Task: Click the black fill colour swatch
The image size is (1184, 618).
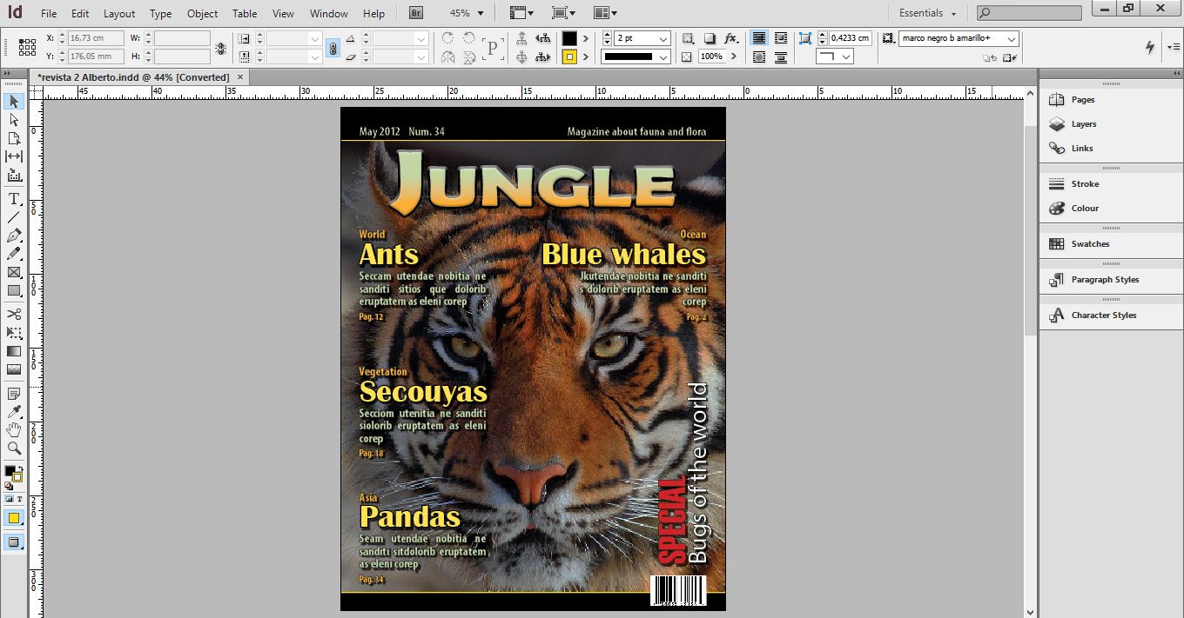Action: click(569, 39)
